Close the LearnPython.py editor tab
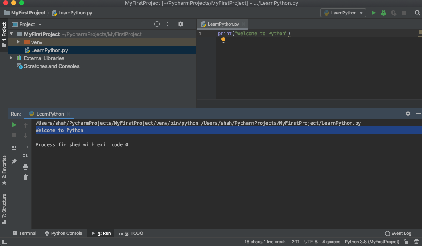 (x=243, y=24)
